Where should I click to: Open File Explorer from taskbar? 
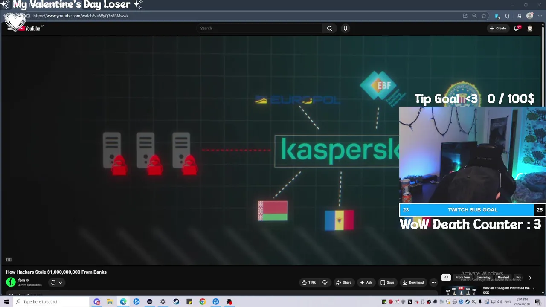point(110,302)
